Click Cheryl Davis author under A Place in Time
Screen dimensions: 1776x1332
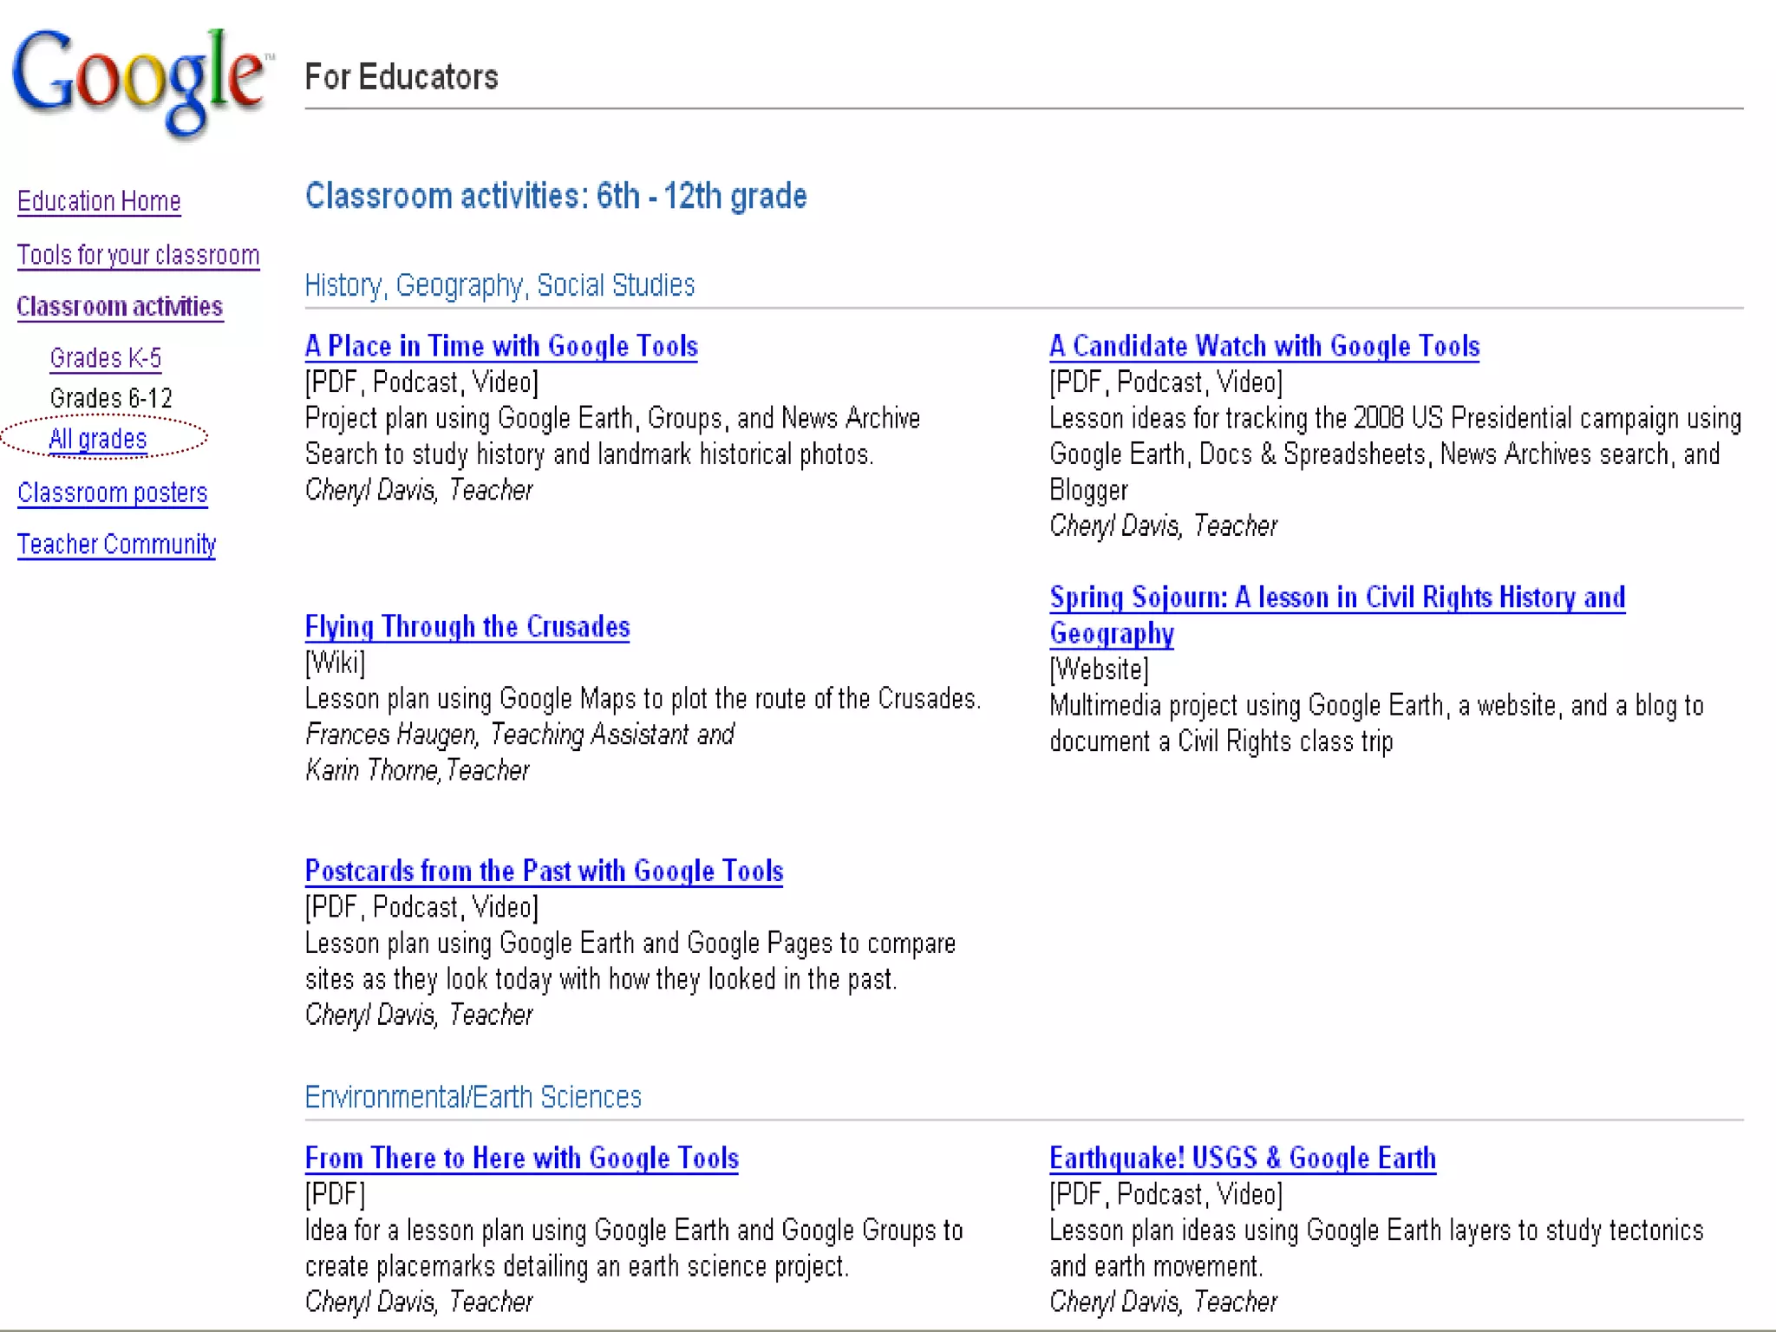pos(419,490)
